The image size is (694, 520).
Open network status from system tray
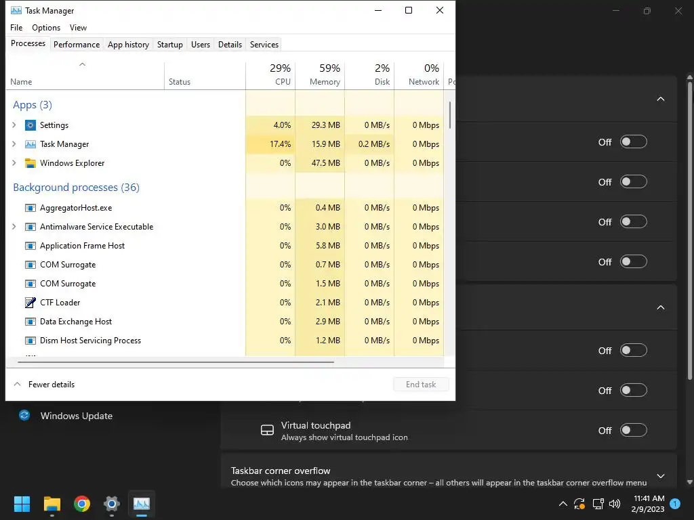(x=598, y=504)
